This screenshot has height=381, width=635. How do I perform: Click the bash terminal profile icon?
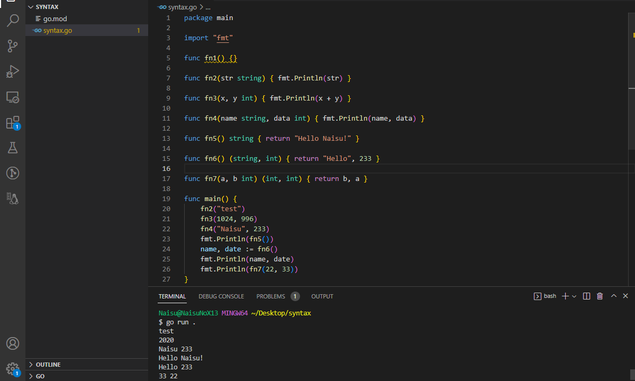click(x=537, y=296)
